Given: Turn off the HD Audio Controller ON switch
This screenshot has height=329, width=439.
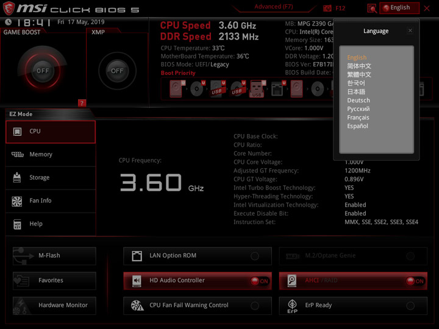Looking at the screenshot, I should pos(260,281).
